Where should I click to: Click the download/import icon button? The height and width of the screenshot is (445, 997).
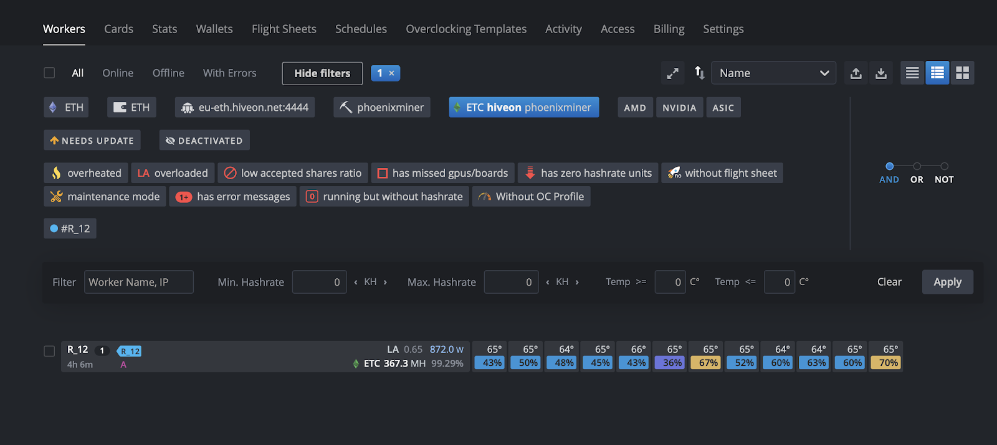[x=881, y=73]
